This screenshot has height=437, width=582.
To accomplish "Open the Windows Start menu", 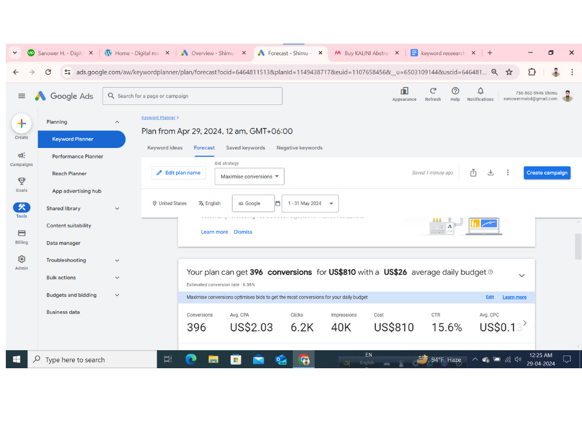I will point(16,360).
